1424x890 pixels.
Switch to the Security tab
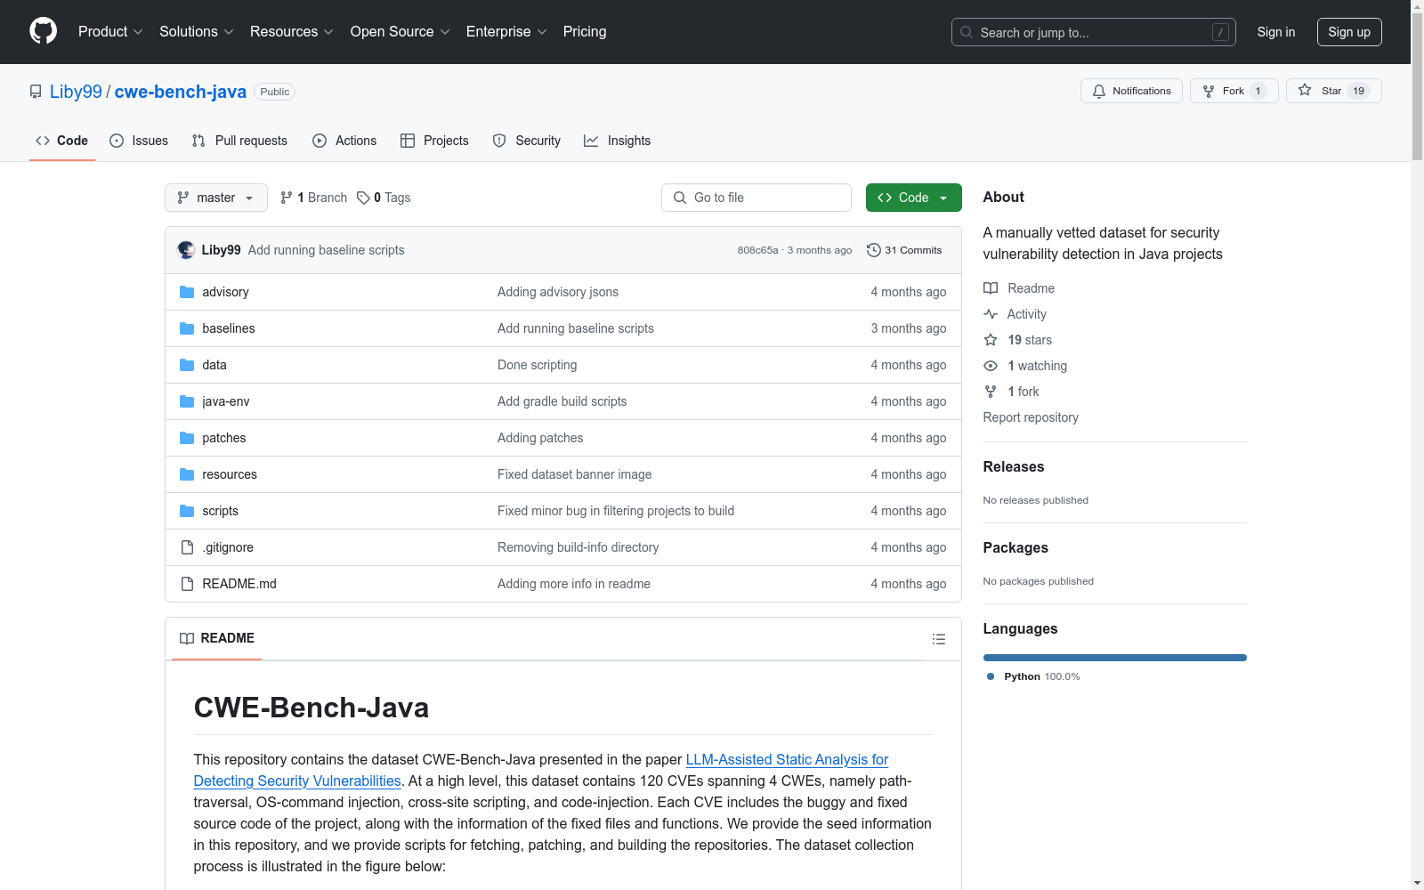pos(527,141)
